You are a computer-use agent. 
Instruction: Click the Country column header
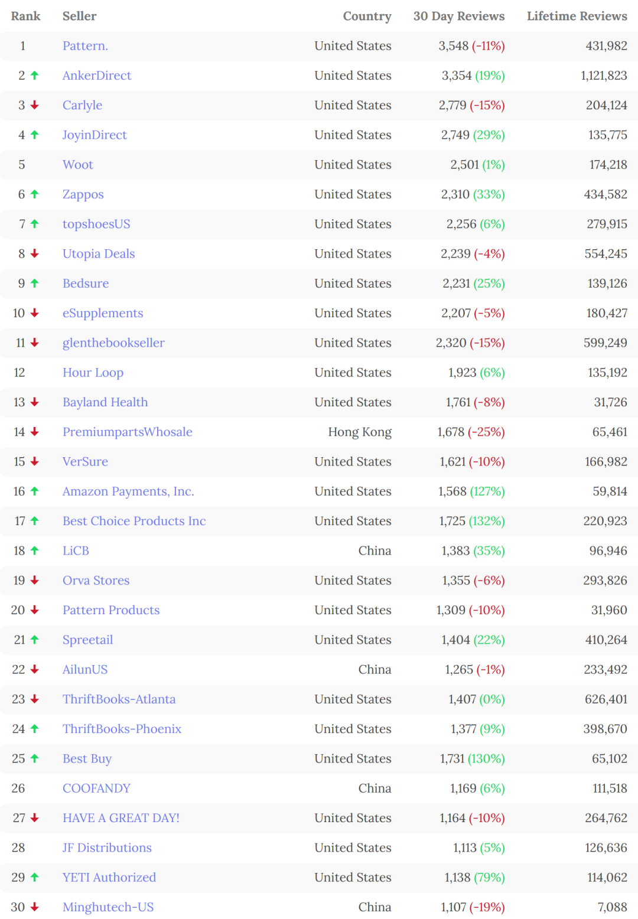(367, 17)
